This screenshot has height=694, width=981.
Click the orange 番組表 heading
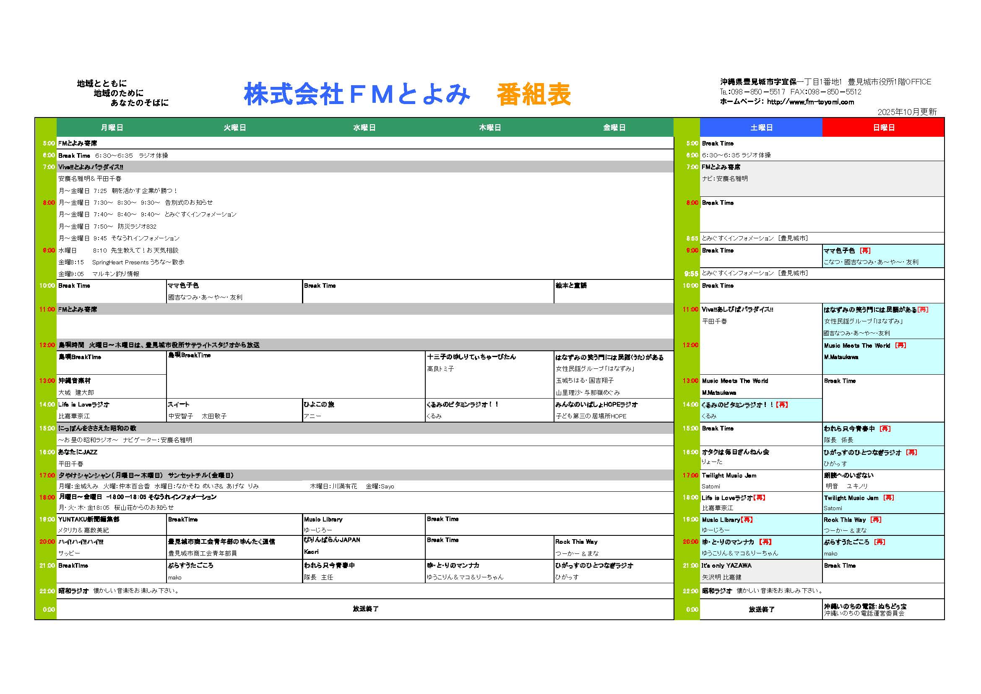pyautogui.click(x=533, y=94)
